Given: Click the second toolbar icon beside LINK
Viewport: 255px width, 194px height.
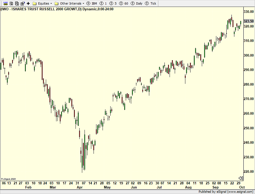Looking at the screenshot, I should (11, 3).
